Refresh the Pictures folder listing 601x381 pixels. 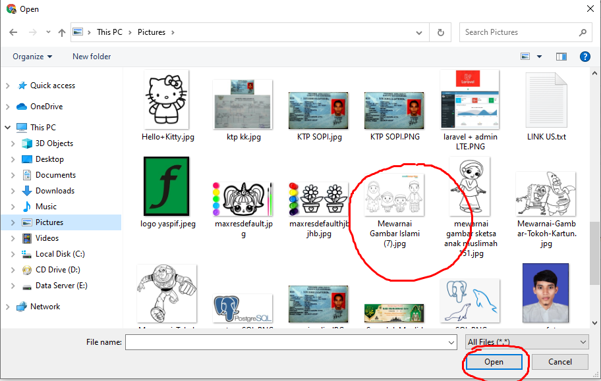tap(440, 32)
